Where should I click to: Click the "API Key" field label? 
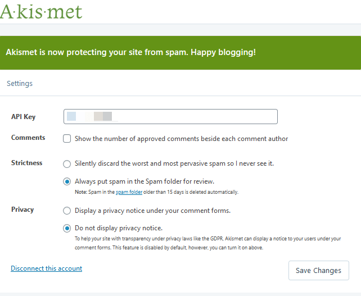click(x=23, y=117)
